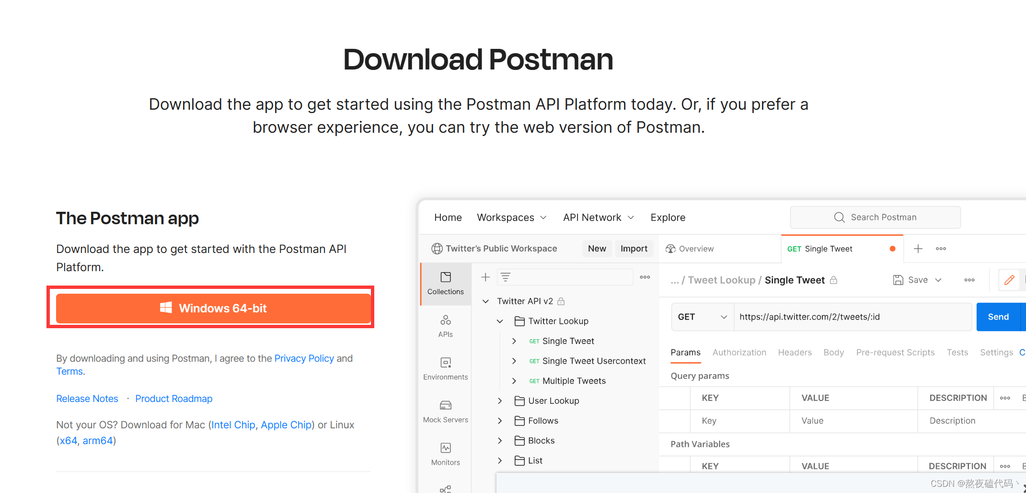Expand the List folder
Screen dimensions: 1026x493
point(500,460)
